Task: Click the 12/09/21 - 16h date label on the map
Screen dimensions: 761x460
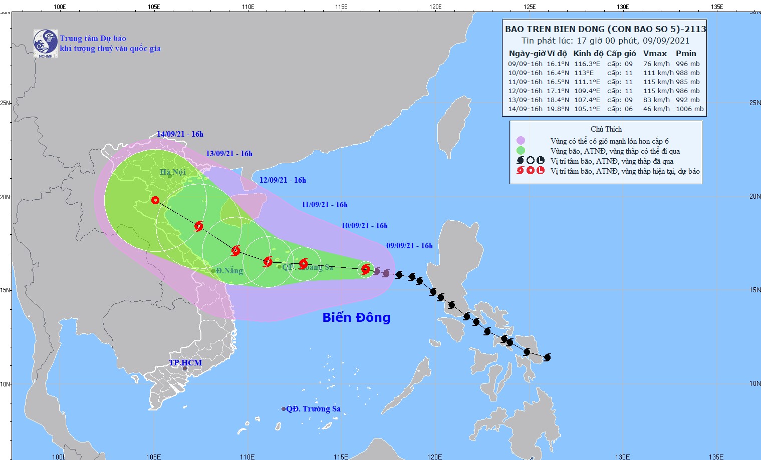Action: click(283, 180)
